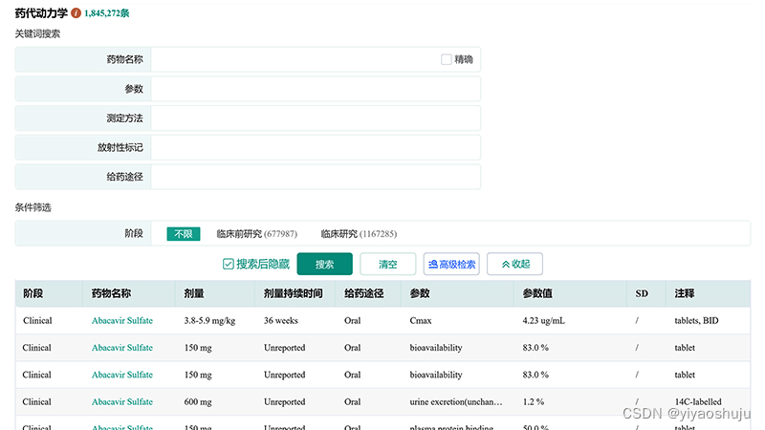Select the 剂量持续时间 column header
This screenshot has height=430, width=765.
294,293
